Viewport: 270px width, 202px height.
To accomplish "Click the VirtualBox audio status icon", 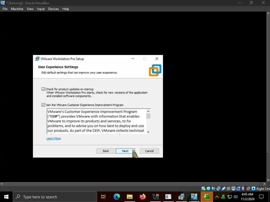I will click(213, 189).
